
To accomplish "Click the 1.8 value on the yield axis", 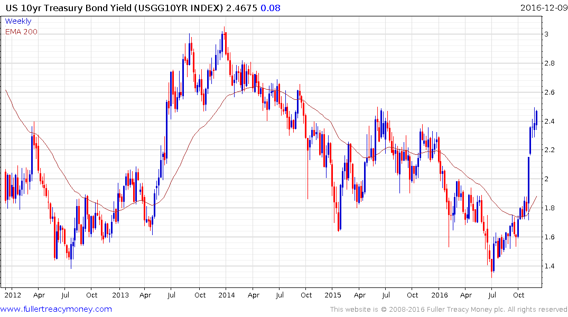I will (x=550, y=208).
